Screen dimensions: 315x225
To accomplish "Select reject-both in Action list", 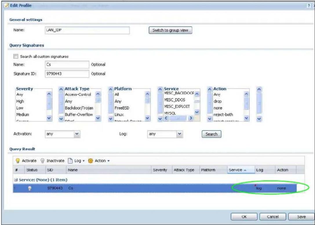I will click(x=223, y=115).
